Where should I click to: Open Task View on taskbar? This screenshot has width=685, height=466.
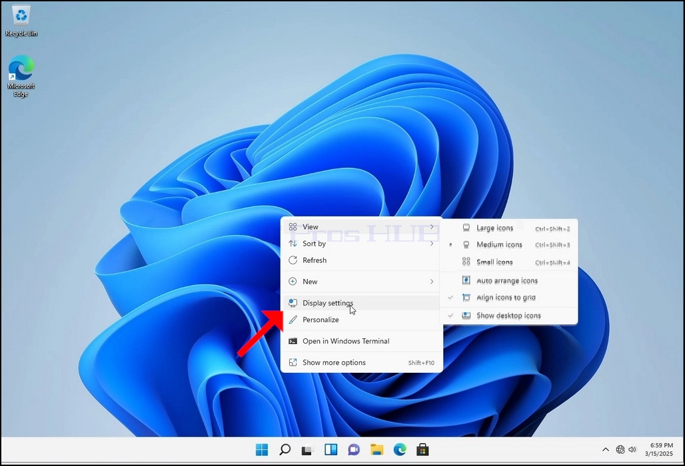308,449
